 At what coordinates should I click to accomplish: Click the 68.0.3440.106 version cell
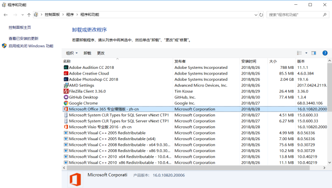[310, 103]
